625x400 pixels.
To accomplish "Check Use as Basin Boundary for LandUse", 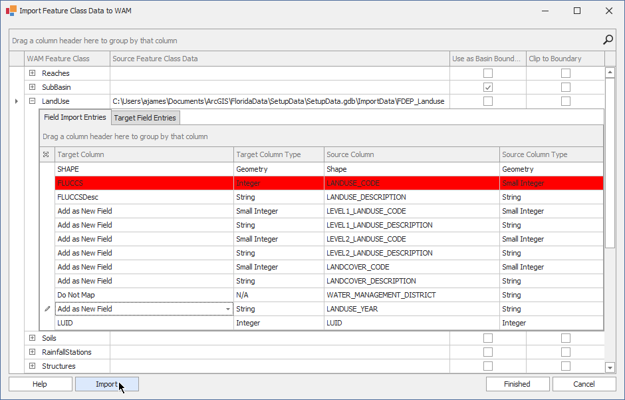I will (488, 101).
